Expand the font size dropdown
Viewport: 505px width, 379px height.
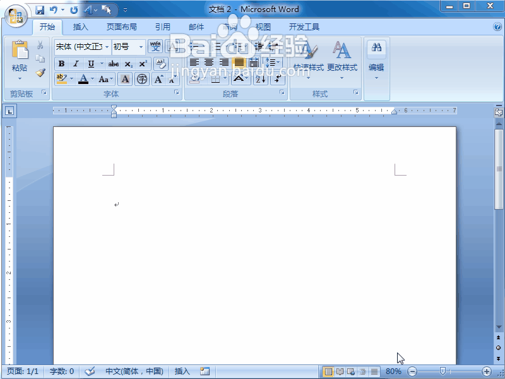[140, 47]
